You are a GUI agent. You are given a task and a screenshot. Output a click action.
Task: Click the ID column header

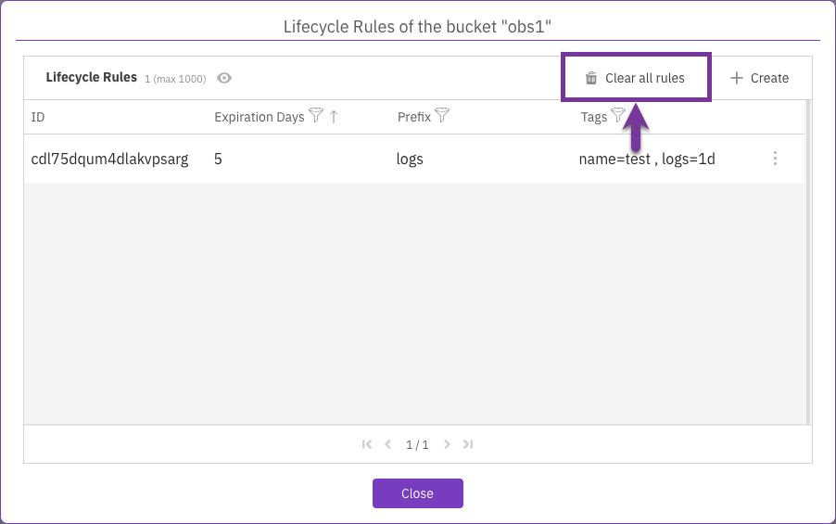(38, 117)
